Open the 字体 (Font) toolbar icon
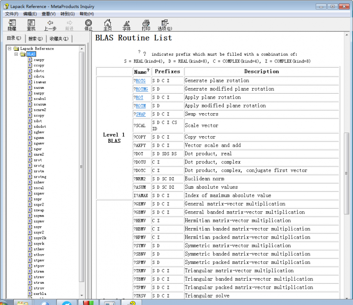The height and width of the screenshot is (305, 353). pos(127,25)
